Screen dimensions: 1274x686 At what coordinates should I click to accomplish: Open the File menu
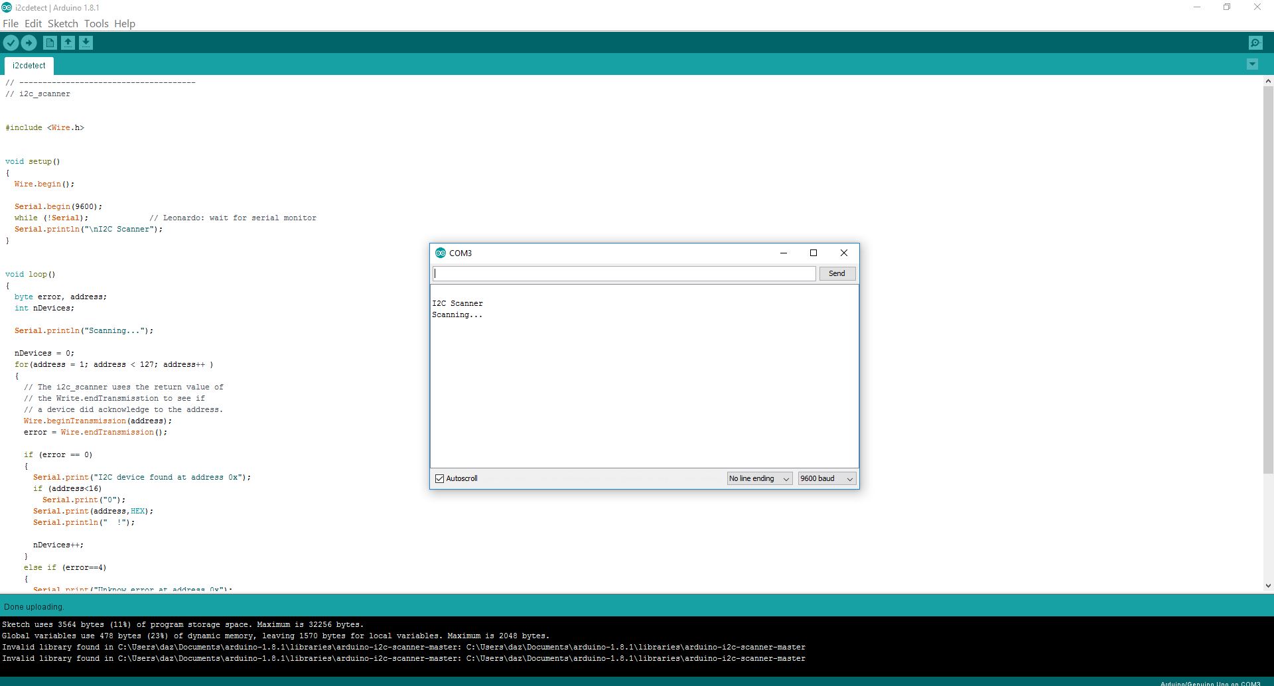(x=11, y=23)
